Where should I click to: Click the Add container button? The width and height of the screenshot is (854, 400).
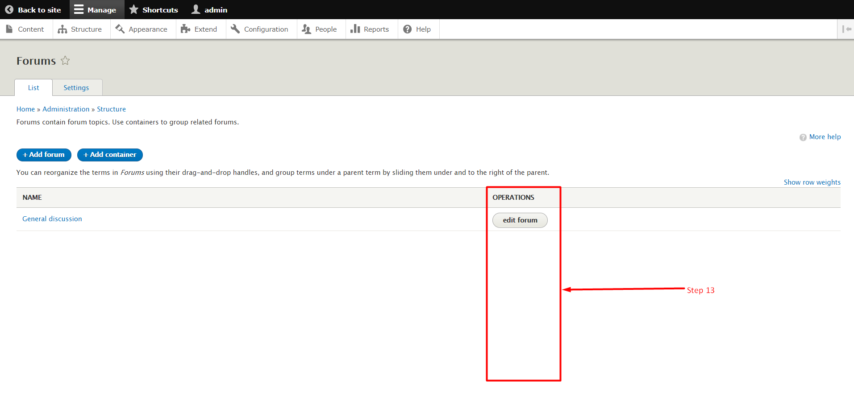pyautogui.click(x=110, y=155)
